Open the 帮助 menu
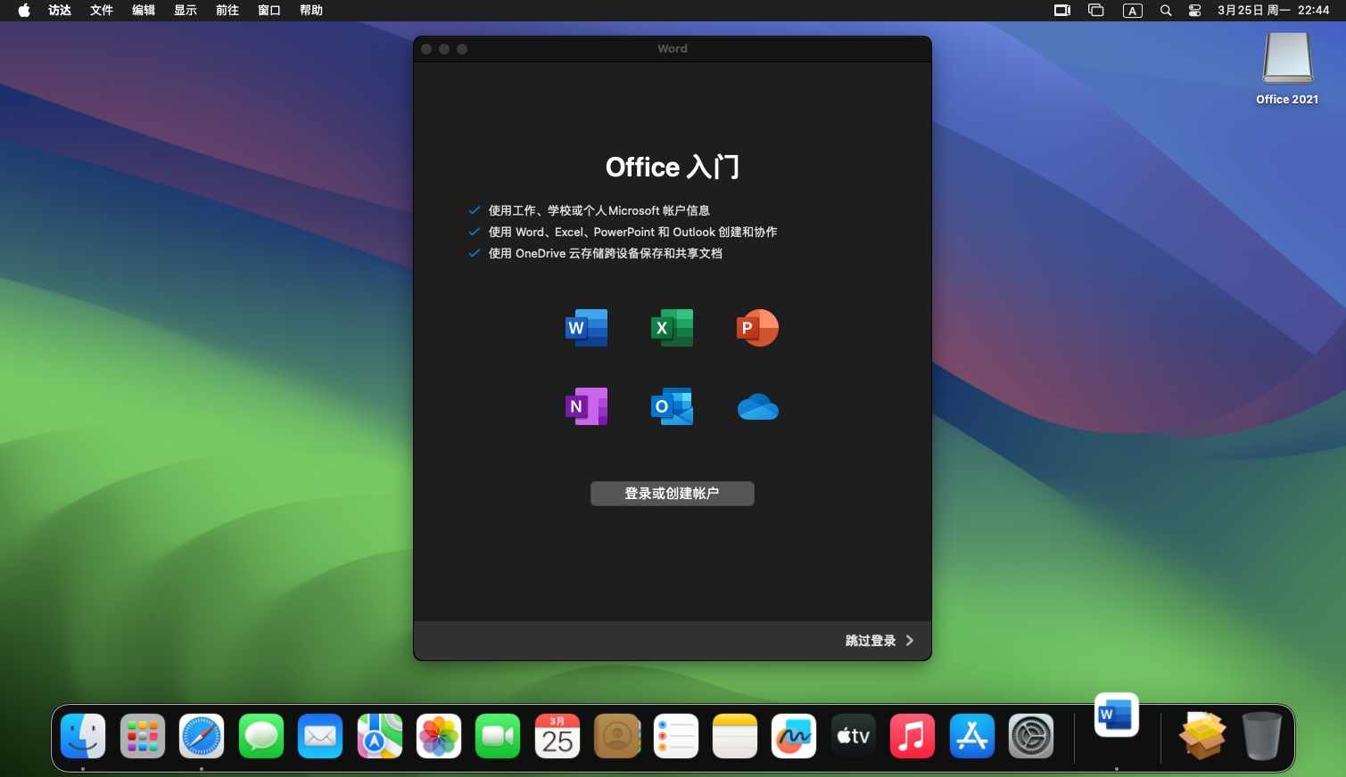The height and width of the screenshot is (777, 1346). pos(311,11)
